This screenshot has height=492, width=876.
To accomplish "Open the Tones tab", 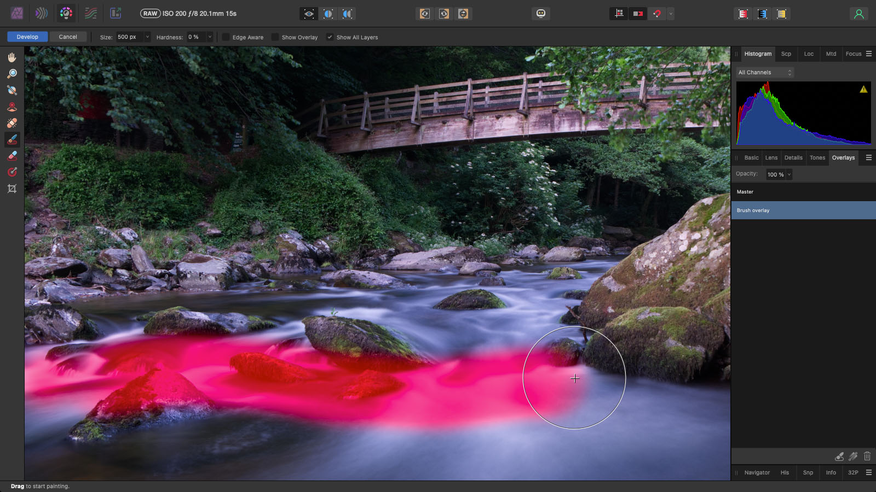I will click(x=817, y=157).
